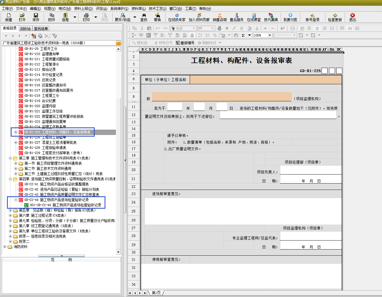Viewport: 382px width, 297px height.
Task: Switch to the 查找结果 tab
Action: tap(41, 29)
